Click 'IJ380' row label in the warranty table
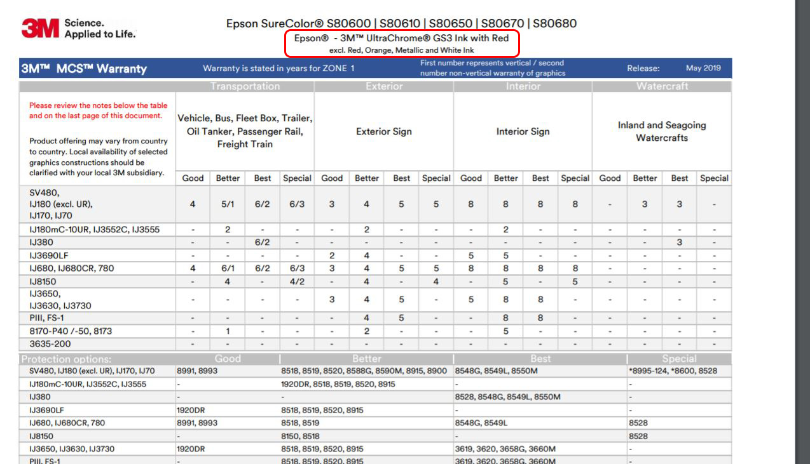The height and width of the screenshot is (464, 810). pos(41,242)
